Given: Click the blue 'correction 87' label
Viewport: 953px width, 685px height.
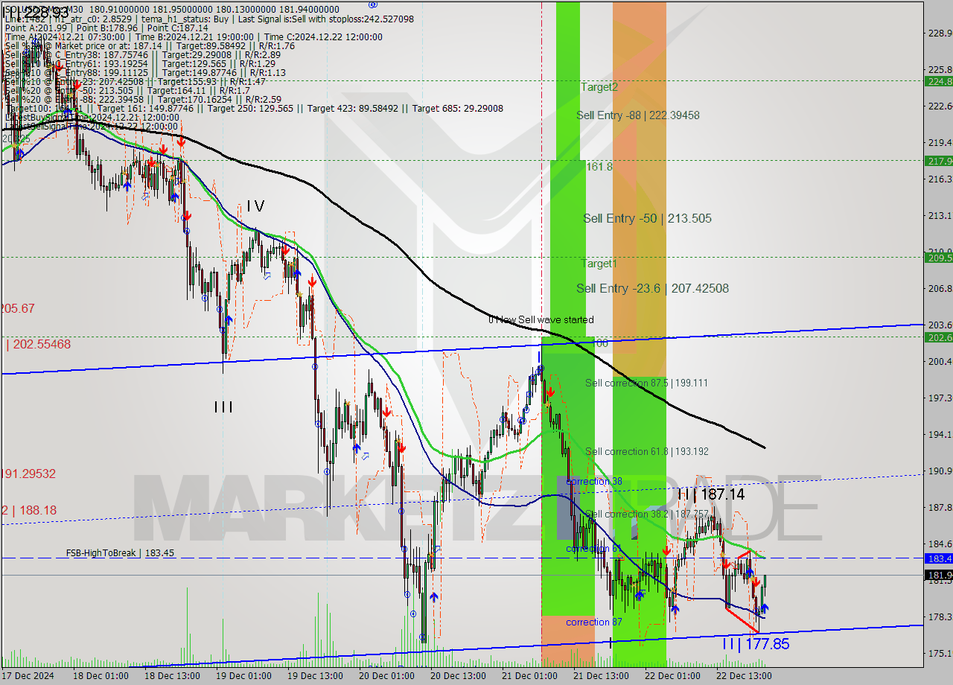Looking at the screenshot, I should [594, 622].
